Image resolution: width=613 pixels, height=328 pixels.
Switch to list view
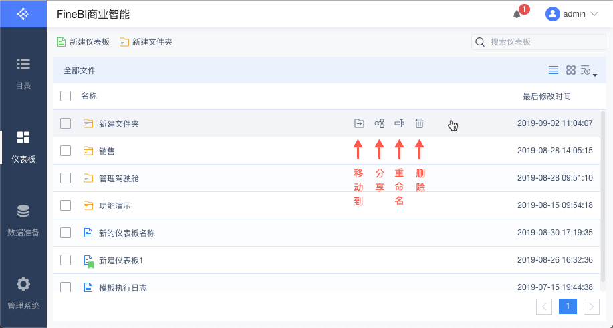(x=554, y=70)
